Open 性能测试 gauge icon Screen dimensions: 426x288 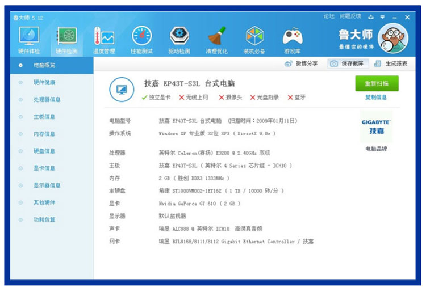click(141, 37)
